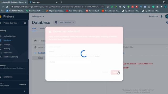This screenshot has width=168, height=94.
Task: Collapse the Firebase sidebar with the chevron
Action: (24, 91)
